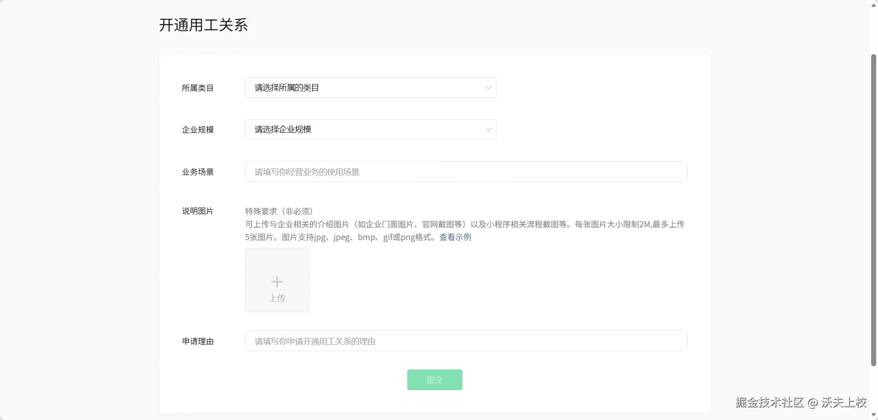Click the scrollbar down arrow

pyautogui.click(x=873, y=414)
